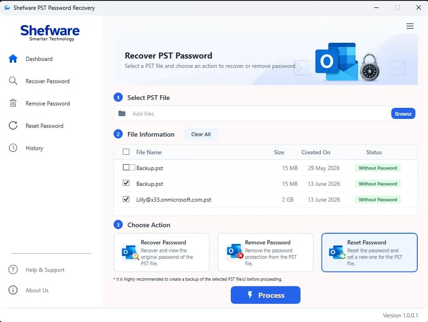Click the History clock icon

click(x=13, y=148)
